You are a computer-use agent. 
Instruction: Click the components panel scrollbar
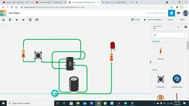pyautogui.click(x=188, y=45)
